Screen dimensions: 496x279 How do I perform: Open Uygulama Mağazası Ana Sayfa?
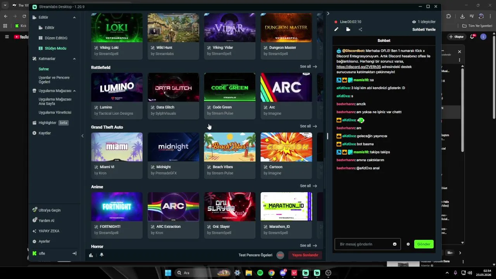(x=55, y=102)
